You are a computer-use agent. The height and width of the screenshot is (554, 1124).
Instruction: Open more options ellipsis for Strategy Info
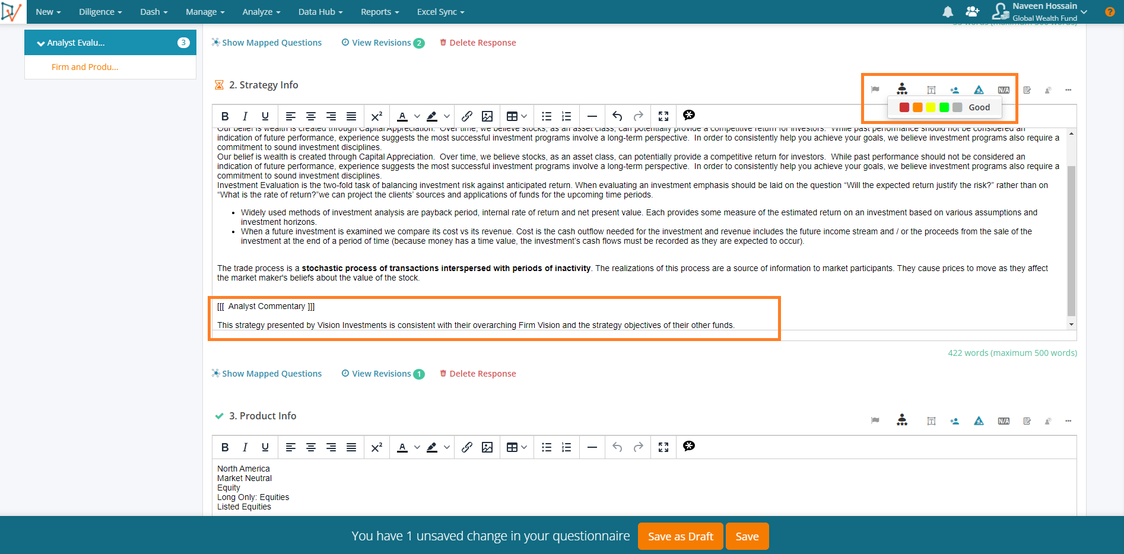point(1068,90)
